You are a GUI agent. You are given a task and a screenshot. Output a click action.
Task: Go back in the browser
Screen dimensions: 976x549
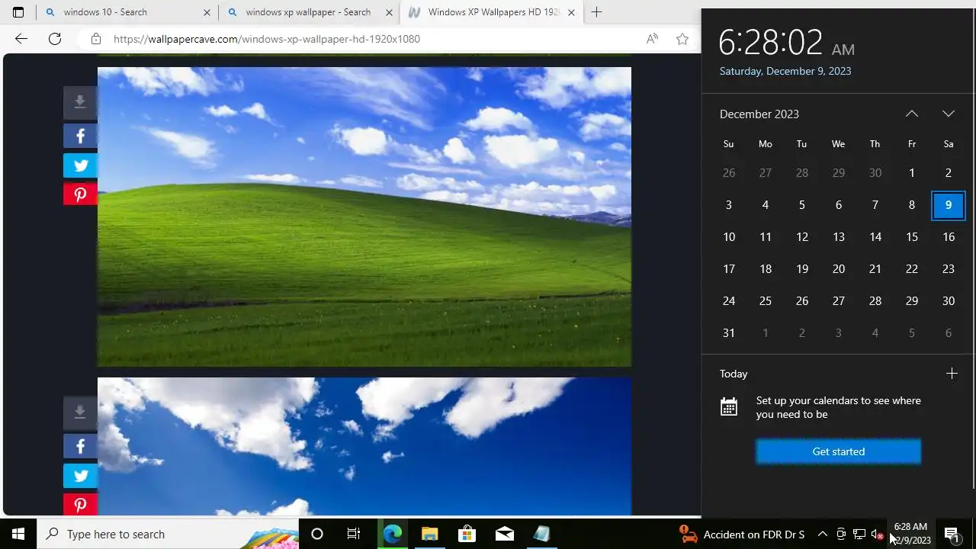coord(21,39)
